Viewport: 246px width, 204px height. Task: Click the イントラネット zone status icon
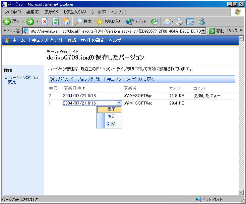(x=198, y=199)
